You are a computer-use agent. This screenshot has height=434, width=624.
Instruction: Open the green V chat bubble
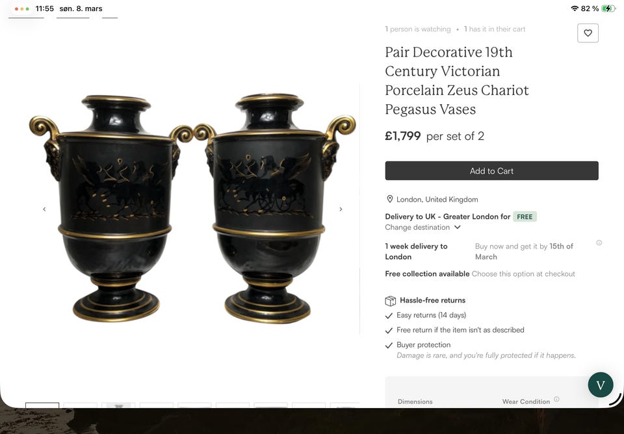click(601, 385)
